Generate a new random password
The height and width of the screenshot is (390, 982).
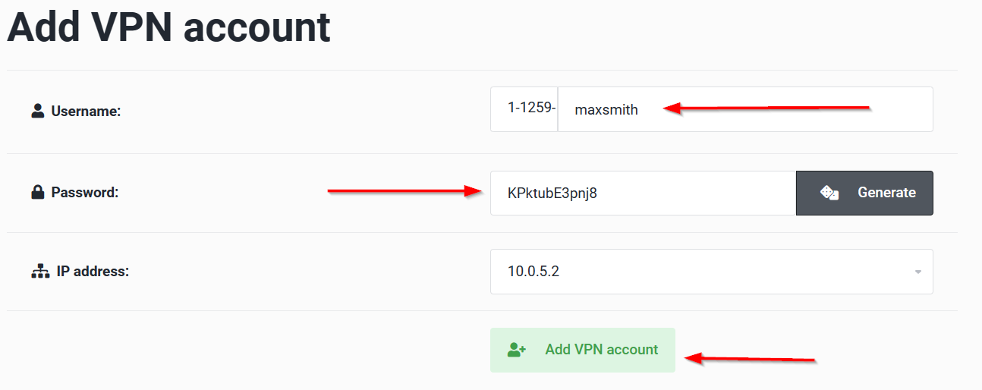click(x=864, y=193)
